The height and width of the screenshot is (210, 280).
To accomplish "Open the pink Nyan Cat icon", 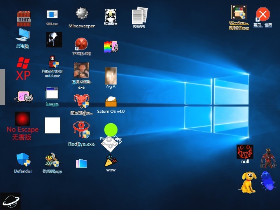I will 24,96.
